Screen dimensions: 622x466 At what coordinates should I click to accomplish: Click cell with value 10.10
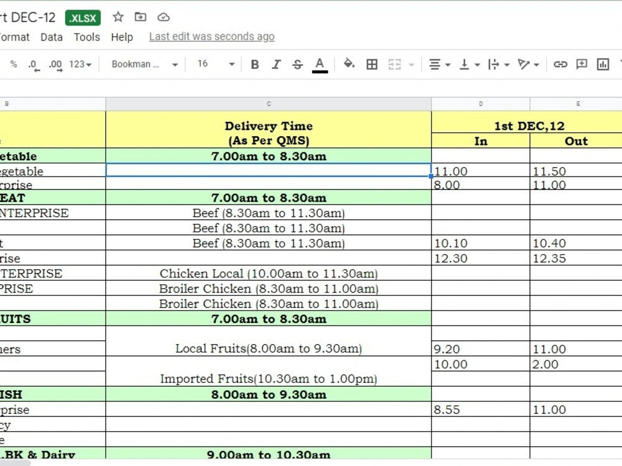tap(481, 242)
